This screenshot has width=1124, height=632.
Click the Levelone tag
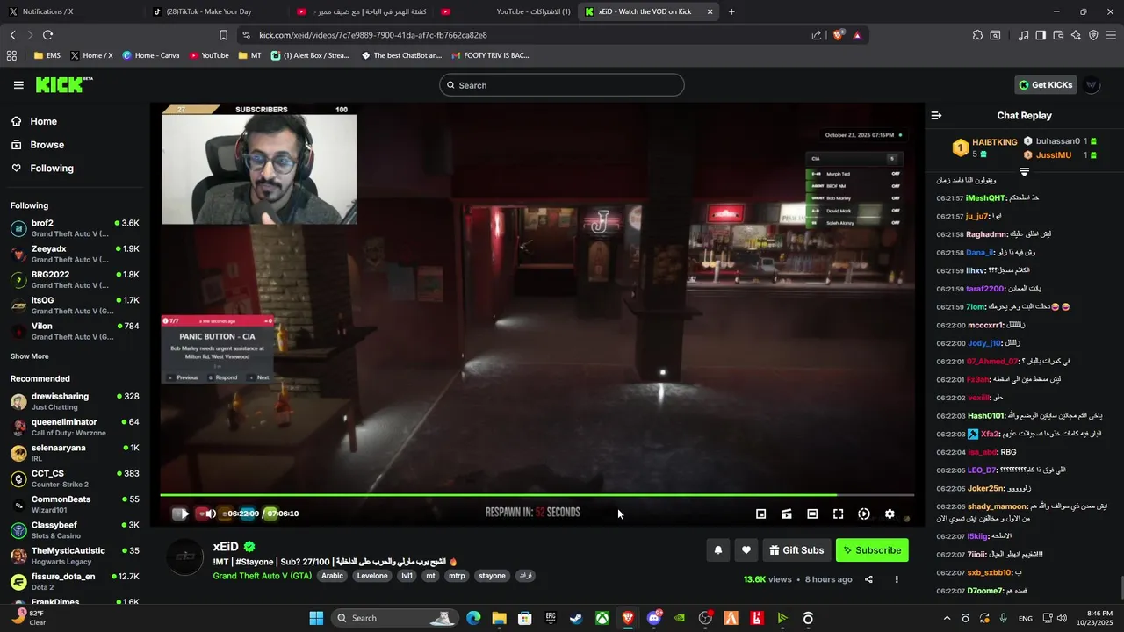click(372, 576)
